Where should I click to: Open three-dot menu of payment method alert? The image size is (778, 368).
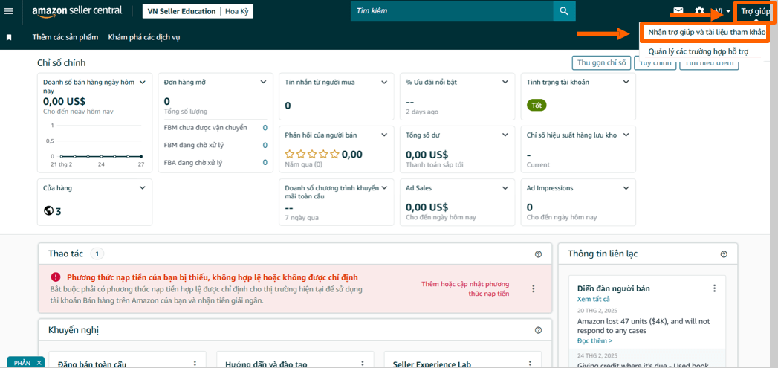pos(534,288)
